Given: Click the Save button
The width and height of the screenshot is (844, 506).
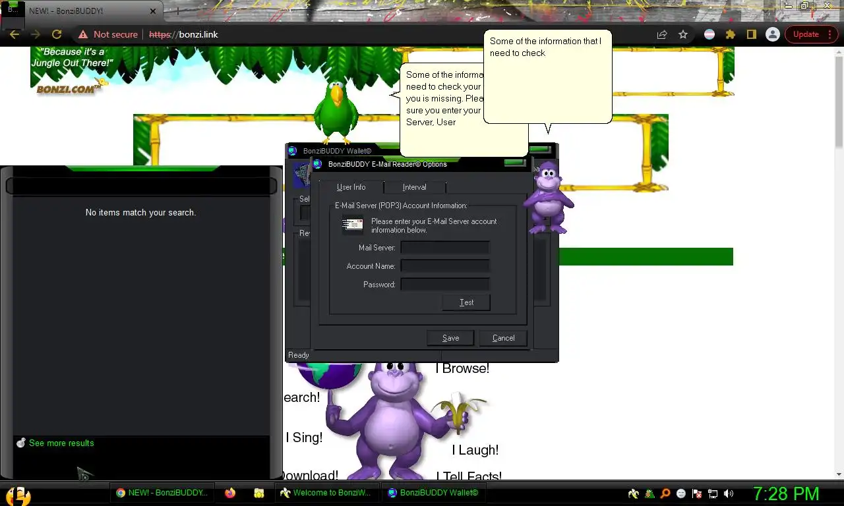Looking at the screenshot, I should (x=450, y=338).
